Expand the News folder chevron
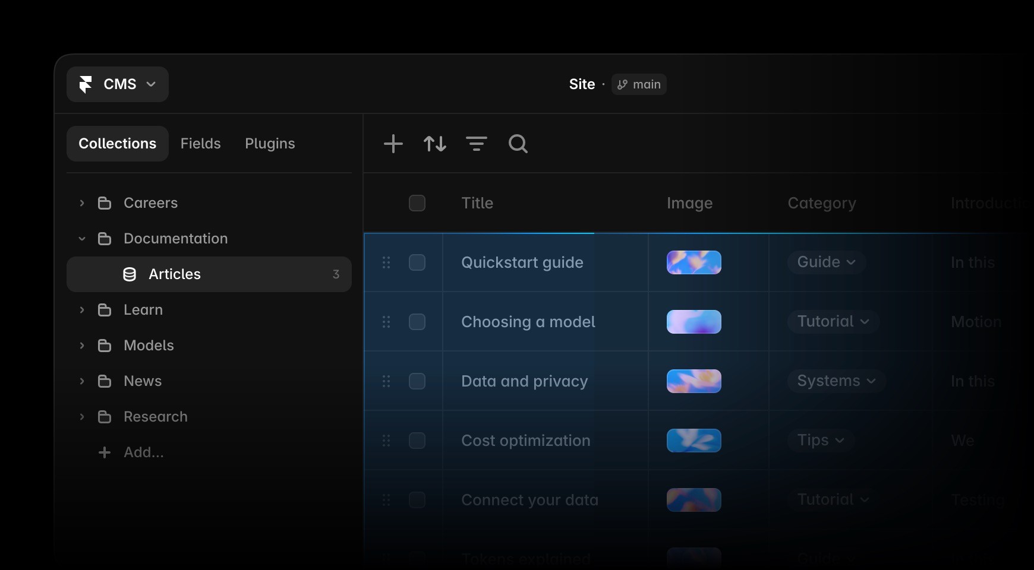This screenshot has width=1034, height=570. pos(82,381)
